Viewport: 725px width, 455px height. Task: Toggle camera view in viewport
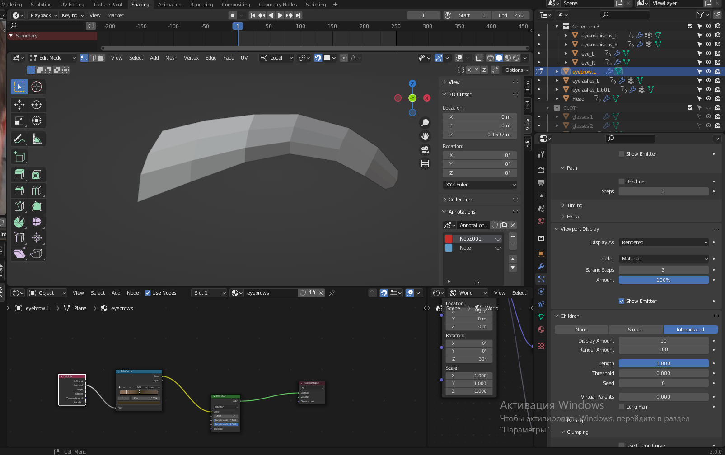coord(425,150)
